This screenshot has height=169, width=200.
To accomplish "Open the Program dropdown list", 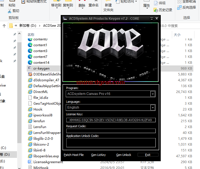I will point(152,94).
